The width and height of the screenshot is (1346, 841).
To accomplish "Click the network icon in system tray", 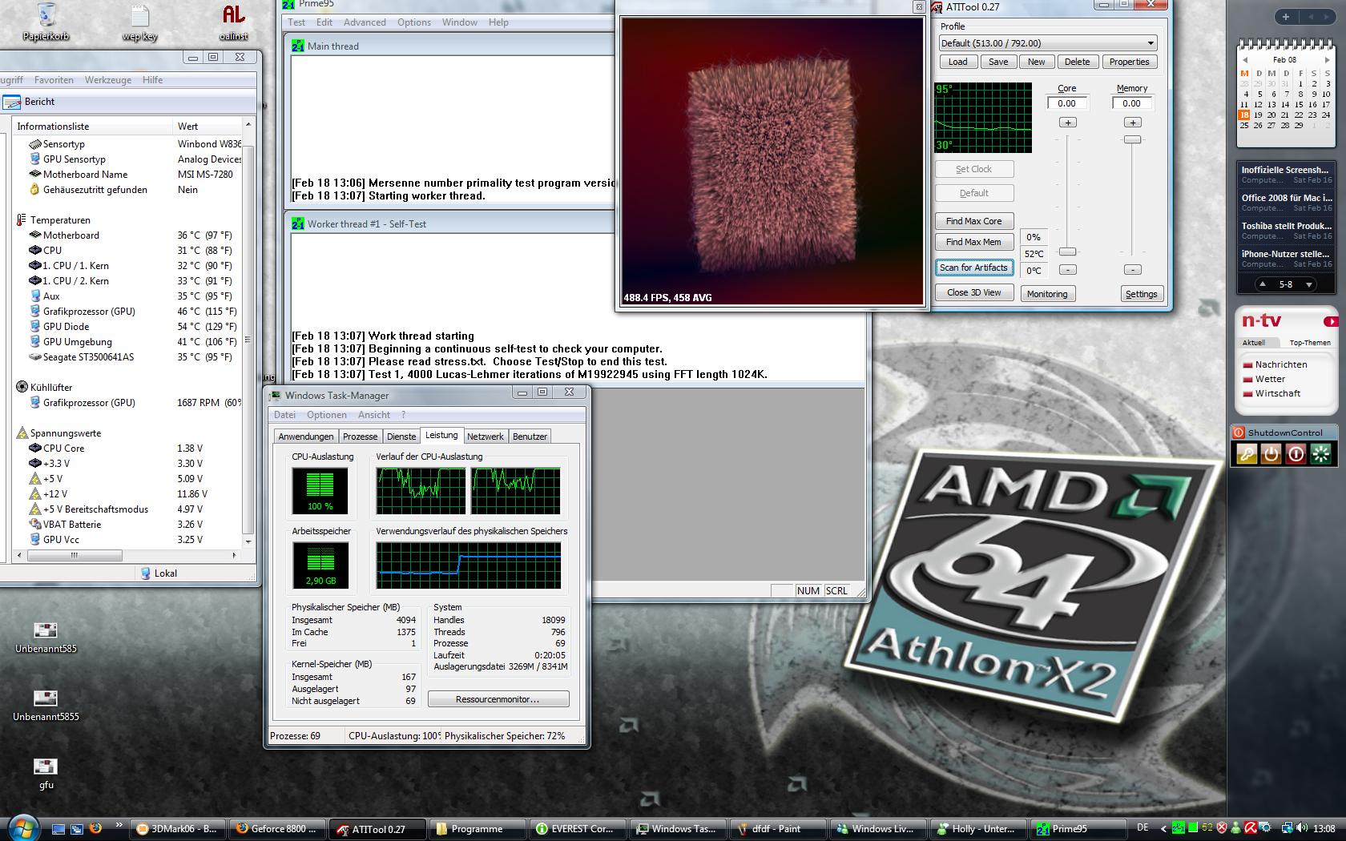I will (x=1287, y=828).
